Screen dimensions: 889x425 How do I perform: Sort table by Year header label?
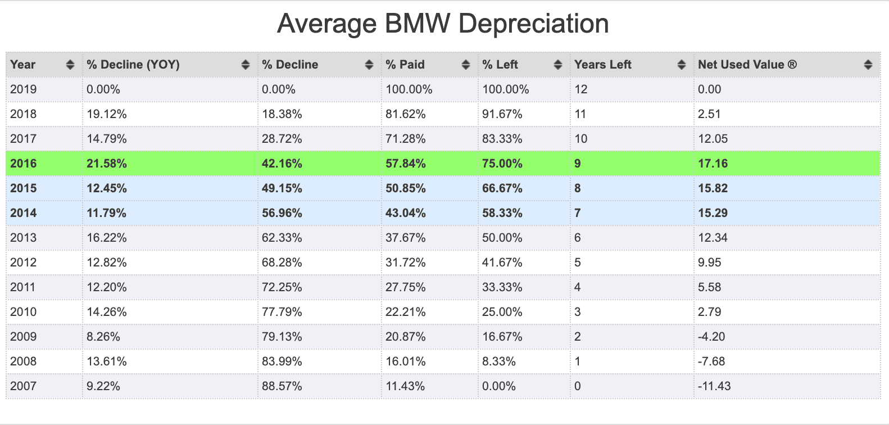(x=23, y=65)
